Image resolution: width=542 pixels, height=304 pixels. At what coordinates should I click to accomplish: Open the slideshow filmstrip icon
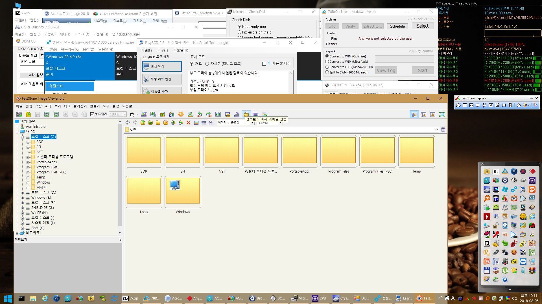click(144, 114)
